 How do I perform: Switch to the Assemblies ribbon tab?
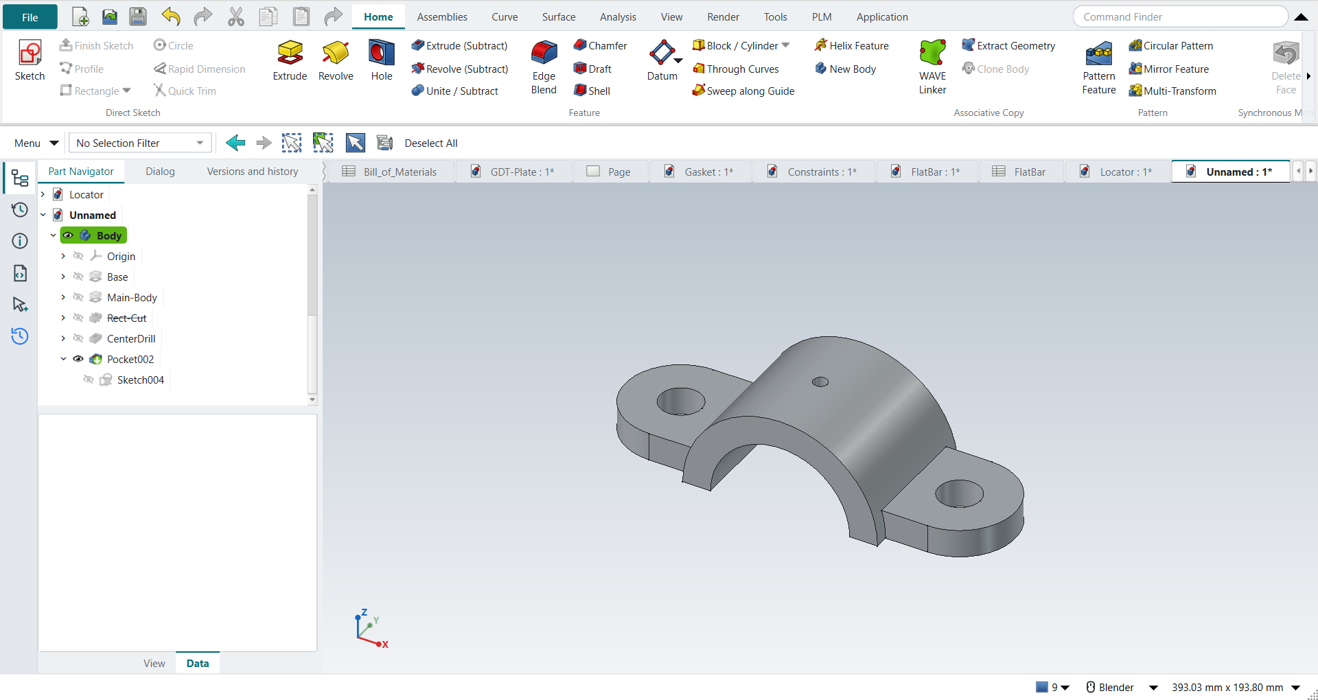pyautogui.click(x=442, y=17)
